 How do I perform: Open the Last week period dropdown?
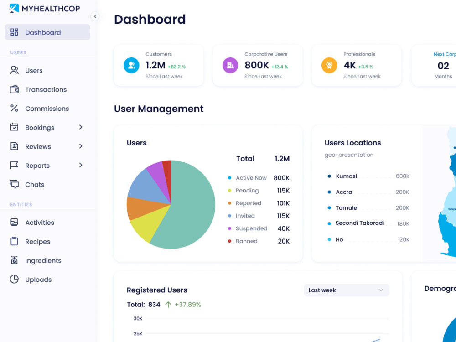point(347,290)
